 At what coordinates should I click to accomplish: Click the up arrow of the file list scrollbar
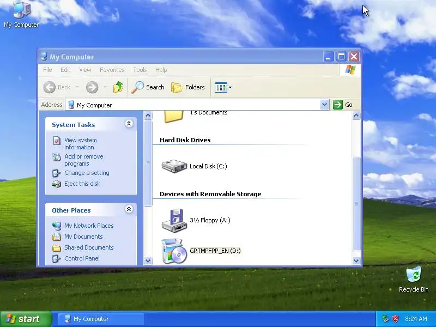[356, 115]
